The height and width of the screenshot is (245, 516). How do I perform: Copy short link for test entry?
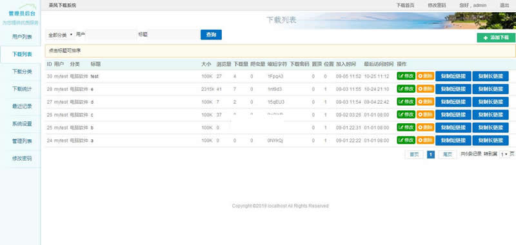click(453, 76)
